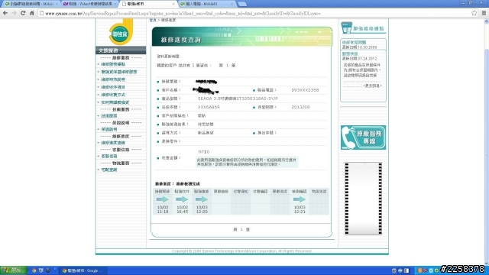Viewport: 489px width, 275px height.
Task: Click the 原廠服務專線 phone banner
Action: 363,137
